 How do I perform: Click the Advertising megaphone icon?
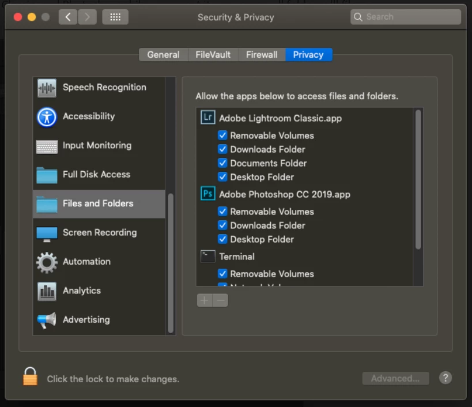[47, 321]
